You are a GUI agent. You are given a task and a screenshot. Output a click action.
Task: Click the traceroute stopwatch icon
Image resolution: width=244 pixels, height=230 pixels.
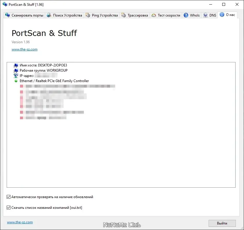point(124,15)
